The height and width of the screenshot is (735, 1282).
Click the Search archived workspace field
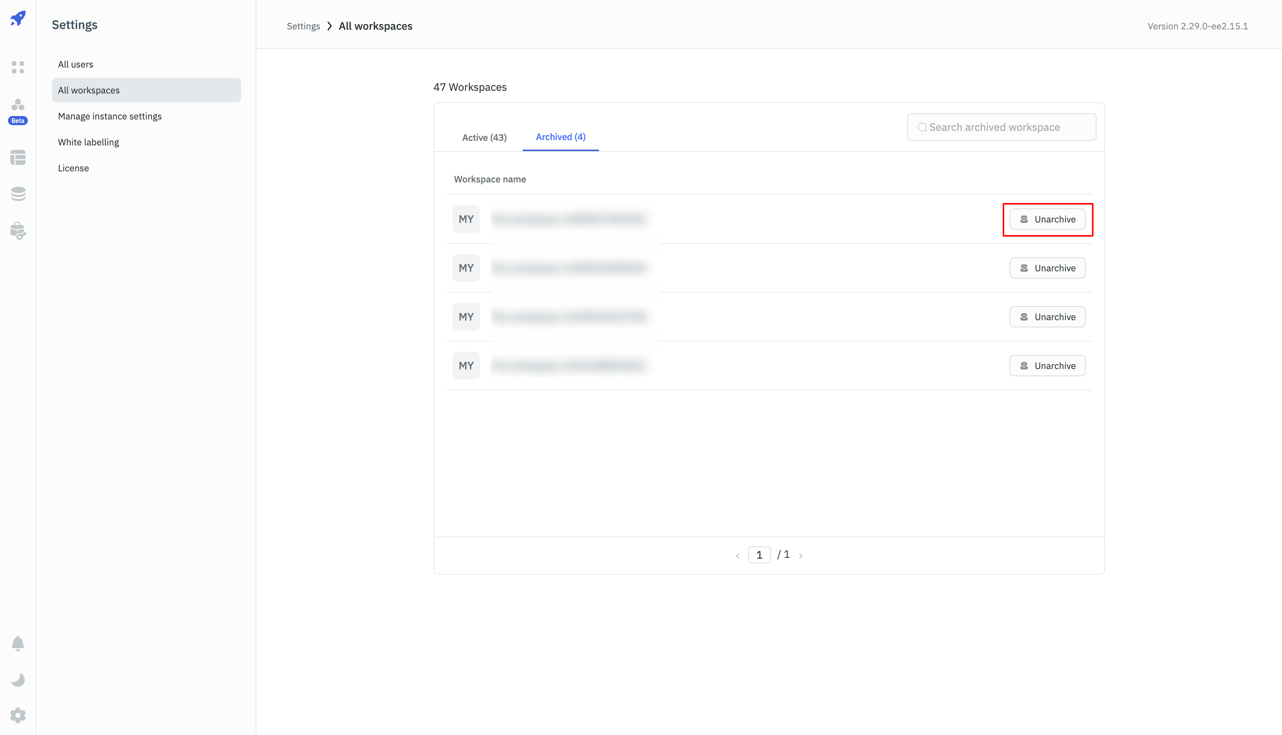coord(1002,127)
